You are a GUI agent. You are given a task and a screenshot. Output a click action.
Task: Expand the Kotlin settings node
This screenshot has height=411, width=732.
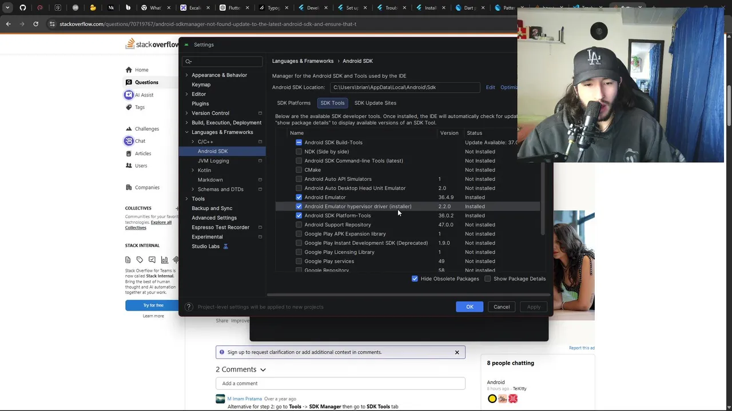point(193,170)
